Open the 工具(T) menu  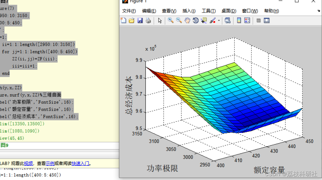(208, 11)
